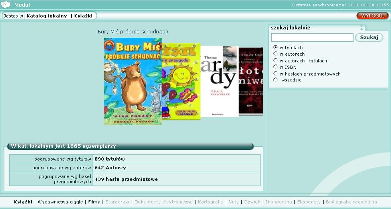391x209 pixels.
Task: Choose 'w autorach i tytułach' radio
Action: (x=276, y=60)
